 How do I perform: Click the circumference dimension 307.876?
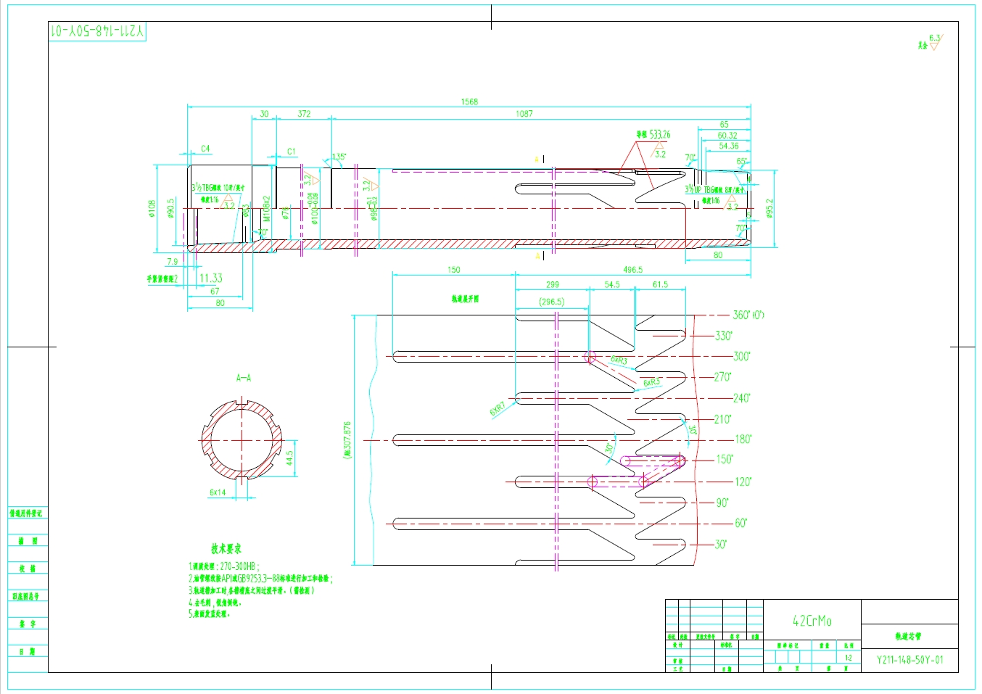[347, 440]
